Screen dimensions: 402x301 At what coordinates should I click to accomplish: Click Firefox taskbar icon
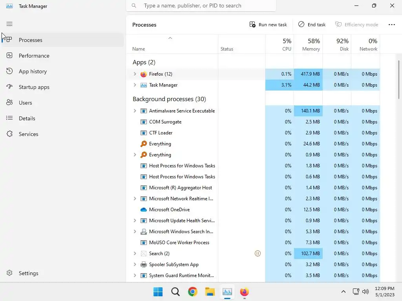click(244, 292)
